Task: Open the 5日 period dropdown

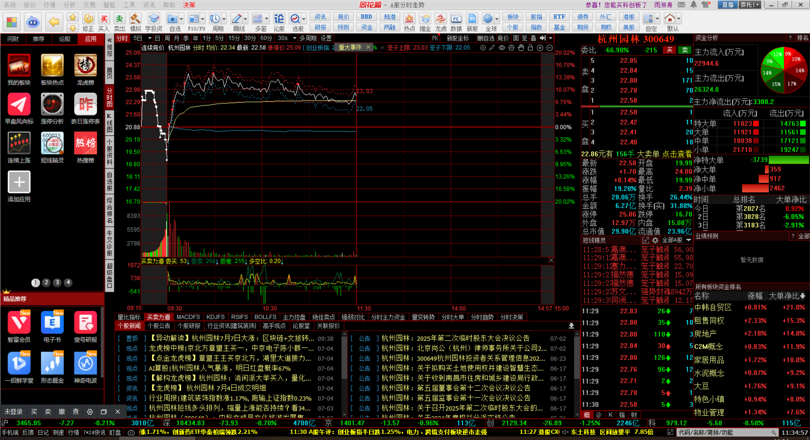Action: [x=150, y=38]
